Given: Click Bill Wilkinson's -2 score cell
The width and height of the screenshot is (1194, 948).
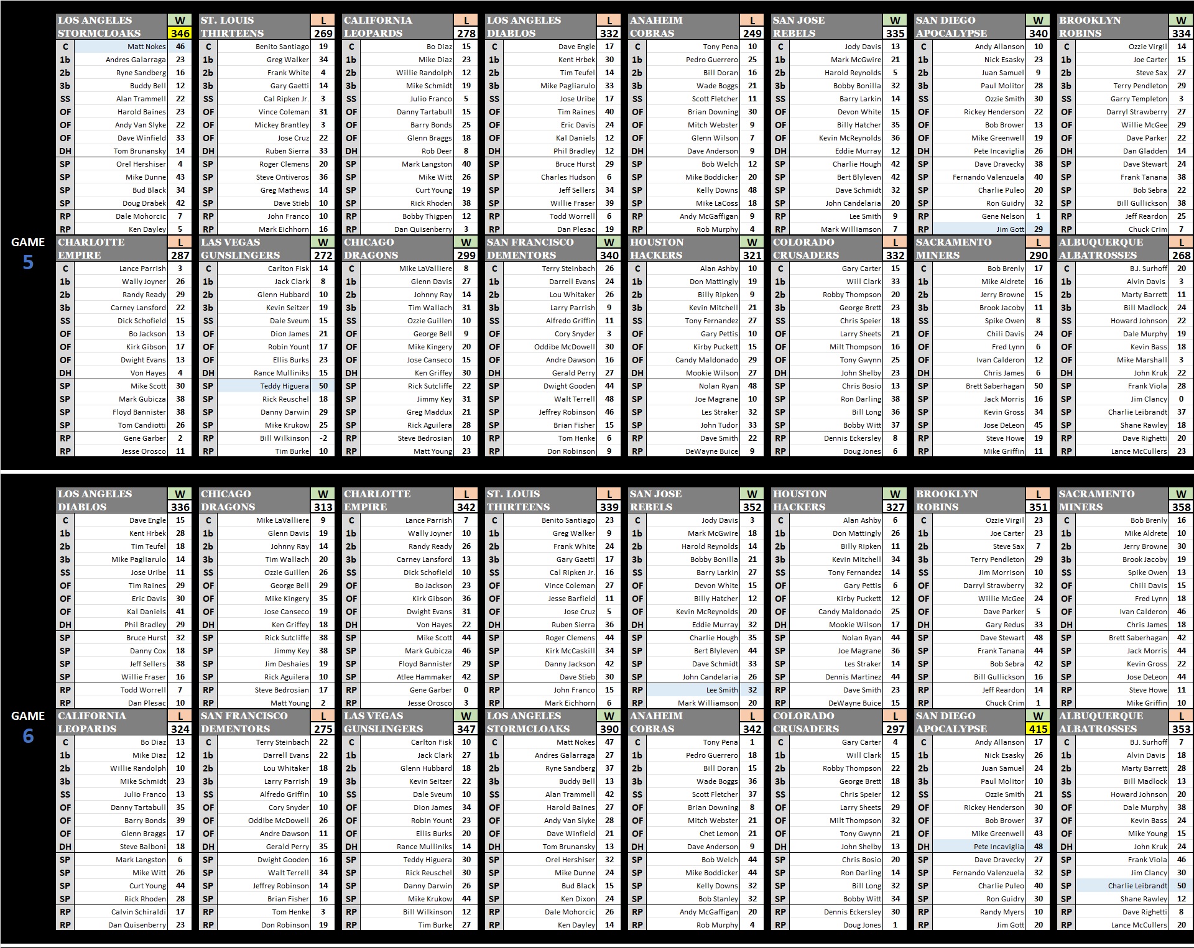Looking at the screenshot, I should [x=323, y=438].
